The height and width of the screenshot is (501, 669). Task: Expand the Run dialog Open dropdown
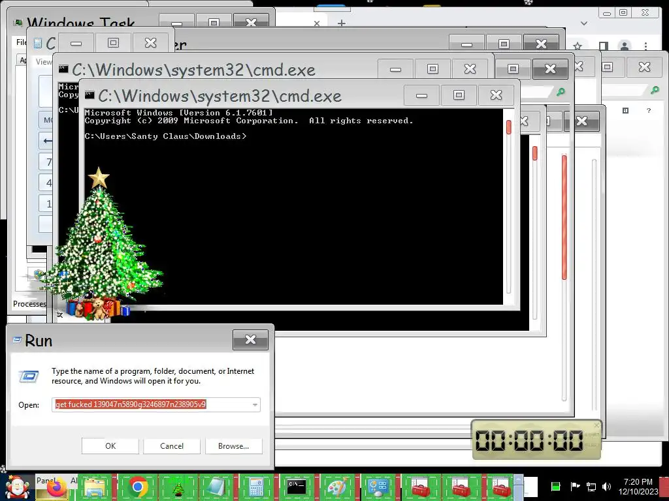tap(255, 404)
